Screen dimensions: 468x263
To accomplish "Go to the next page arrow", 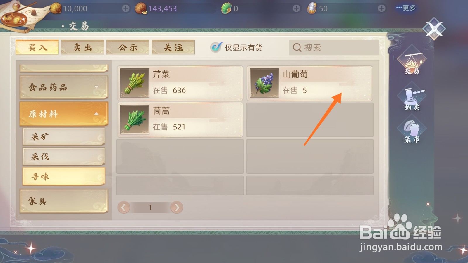I will pyautogui.click(x=177, y=207).
